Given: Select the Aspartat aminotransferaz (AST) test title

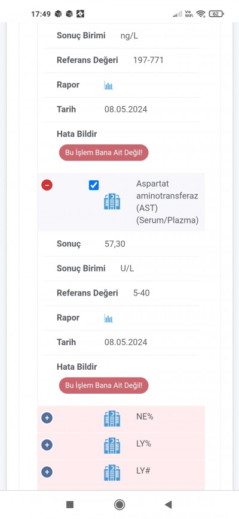Looking at the screenshot, I should click(167, 202).
